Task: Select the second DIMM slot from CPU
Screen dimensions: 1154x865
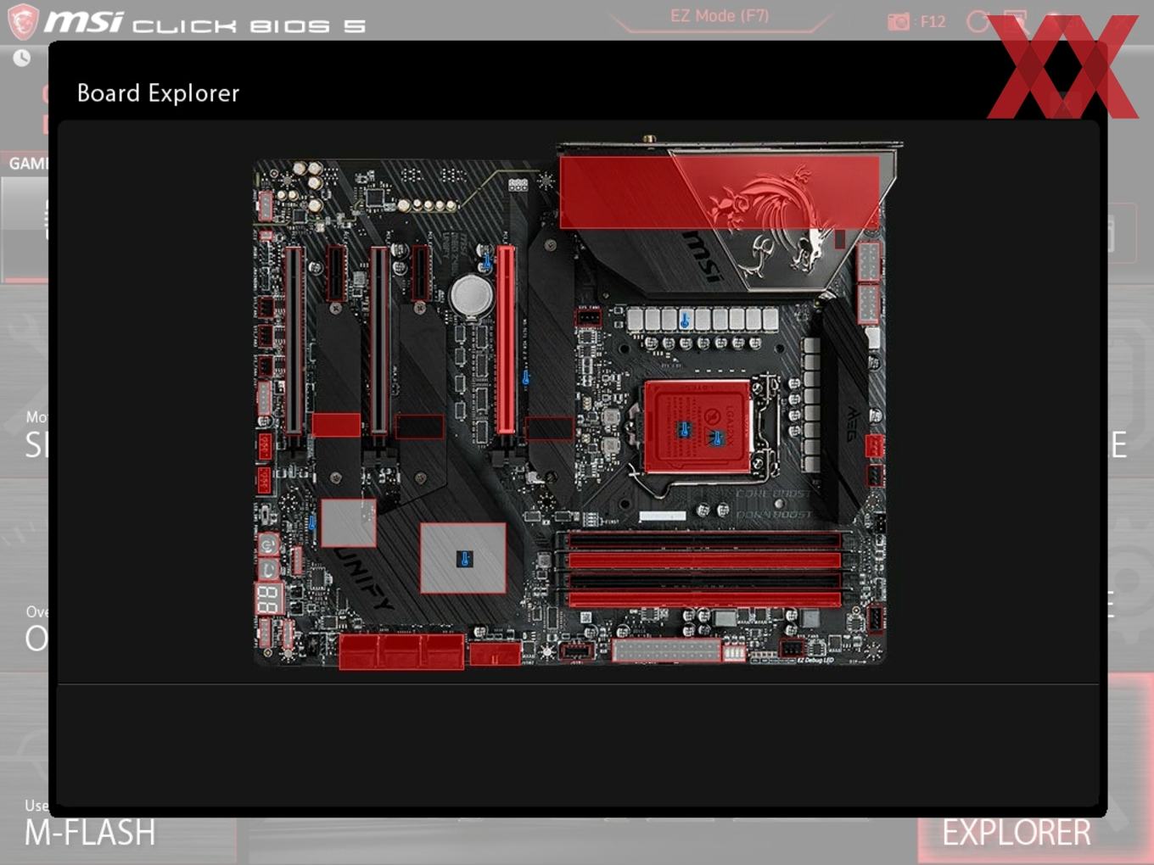Action: [704, 560]
